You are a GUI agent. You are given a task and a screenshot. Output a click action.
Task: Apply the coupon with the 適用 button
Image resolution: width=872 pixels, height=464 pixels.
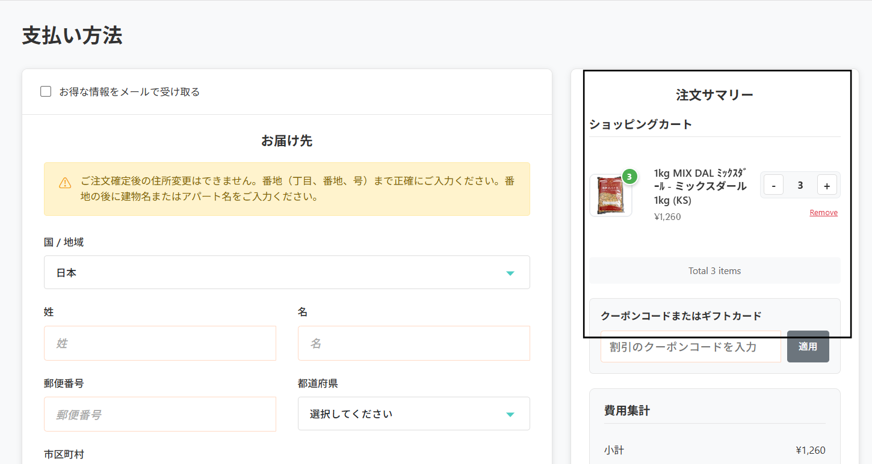click(x=808, y=347)
